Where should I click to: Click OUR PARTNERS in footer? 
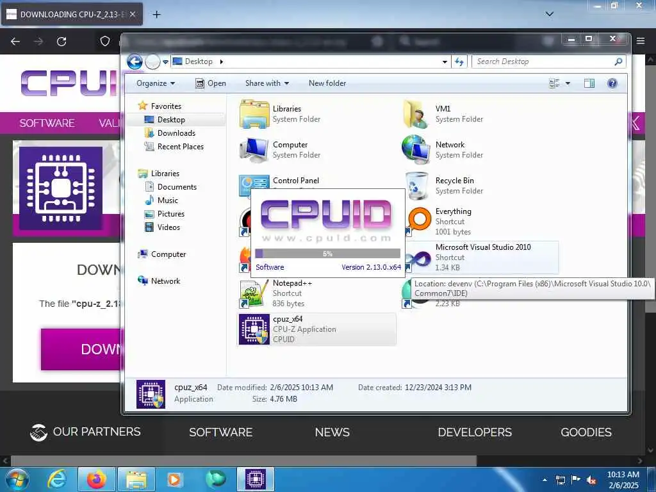tap(85, 432)
